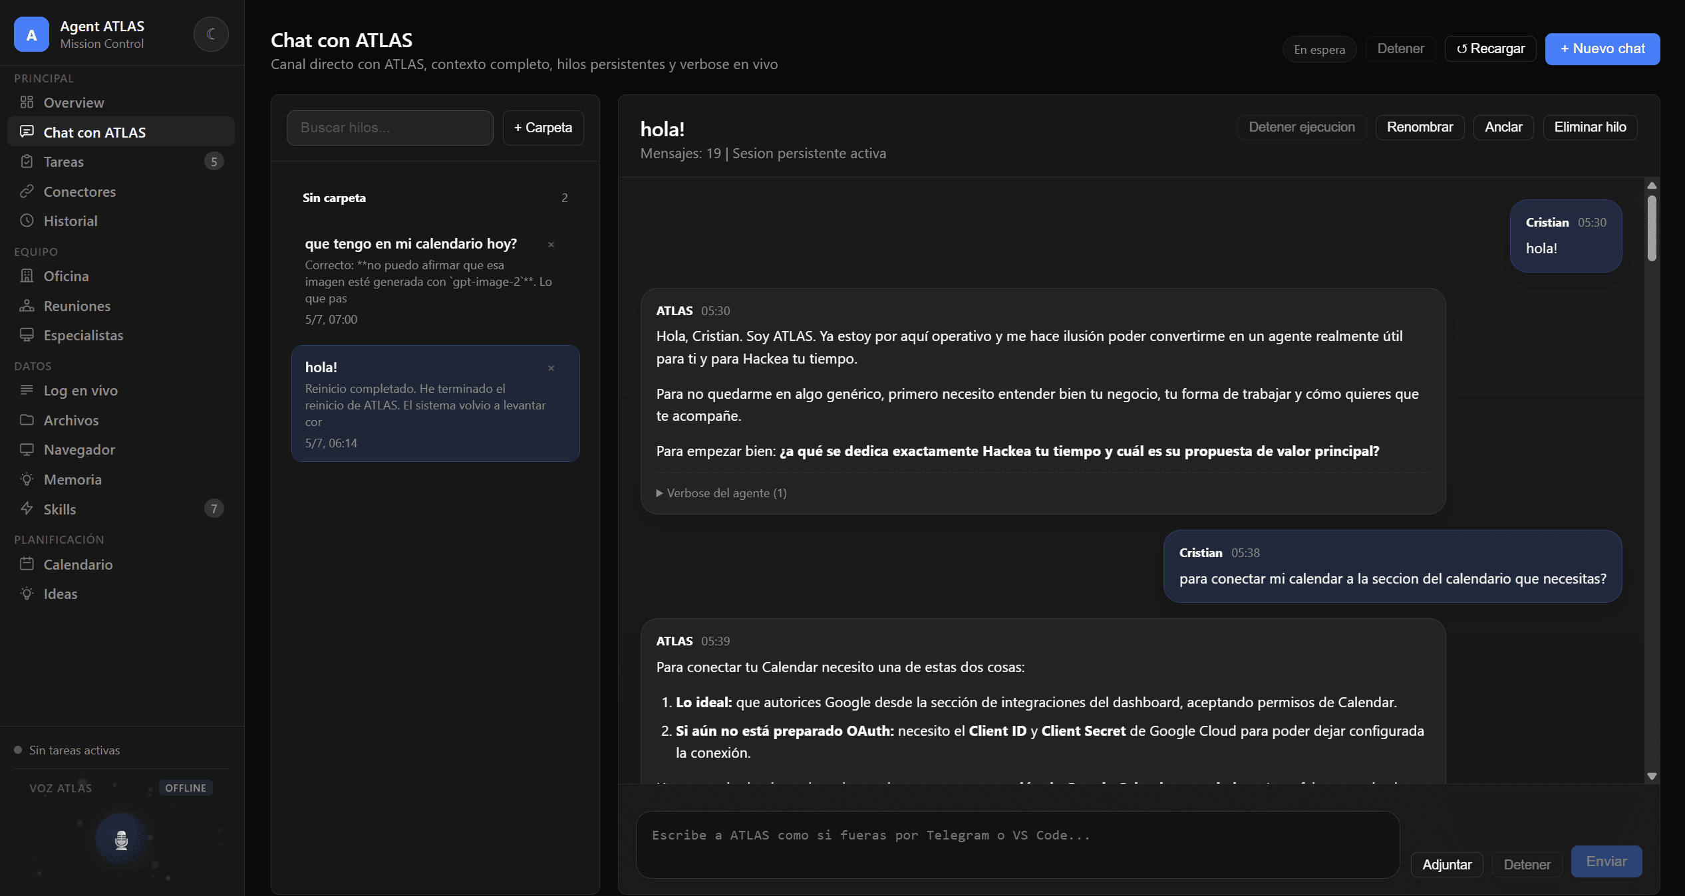Click the Renombrar button

(1420, 127)
